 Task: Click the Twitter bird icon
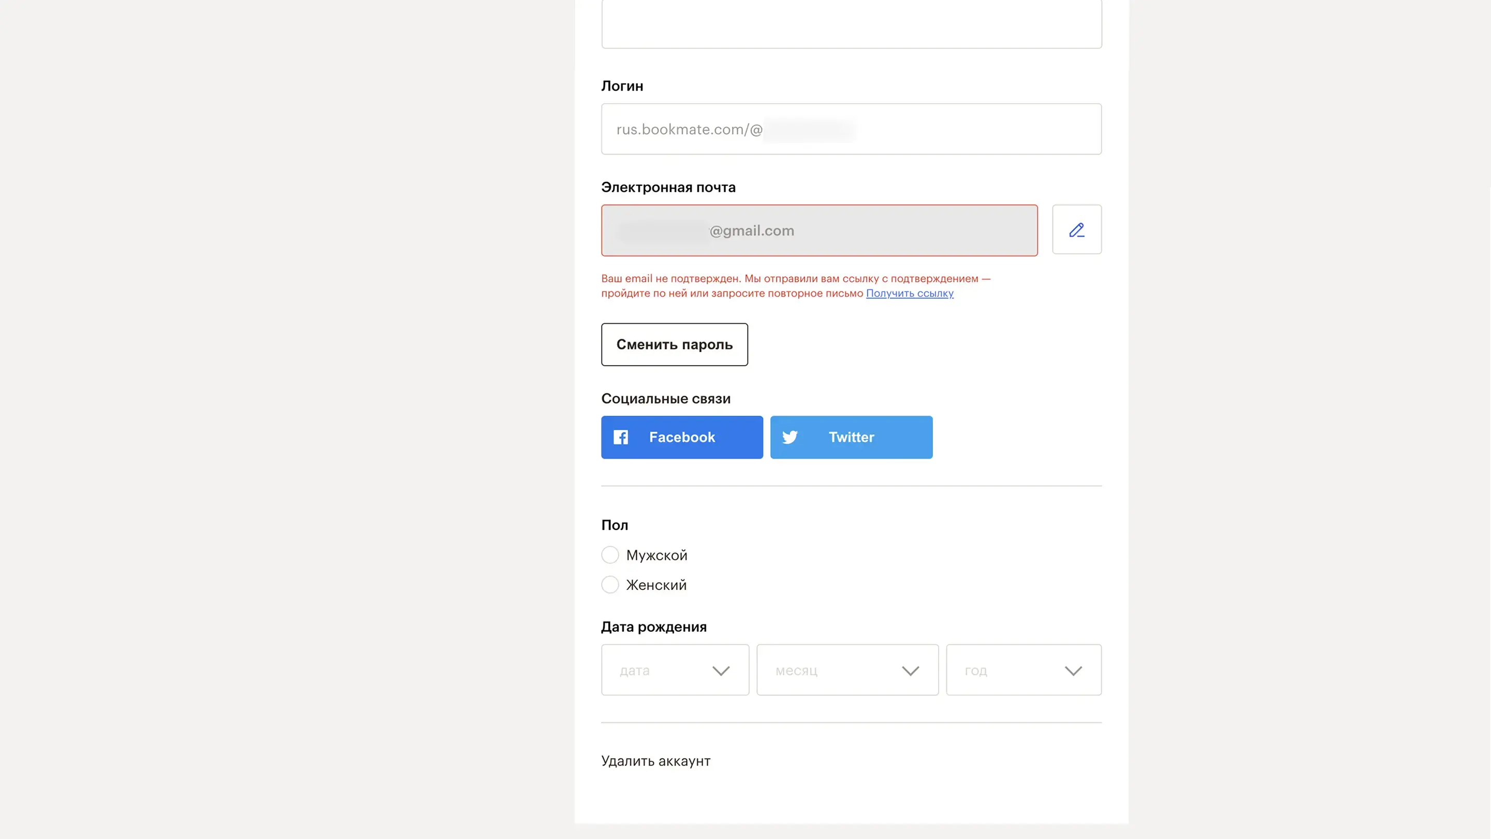tap(790, 437)
